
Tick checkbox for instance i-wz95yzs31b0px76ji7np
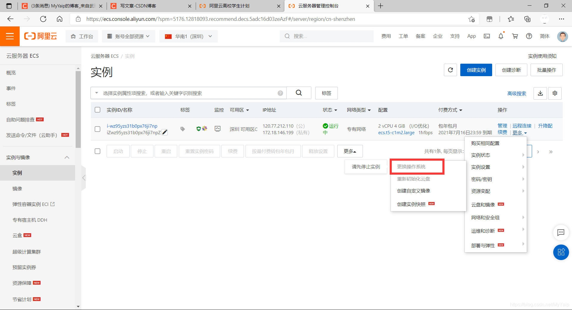(x=97, y=129)
